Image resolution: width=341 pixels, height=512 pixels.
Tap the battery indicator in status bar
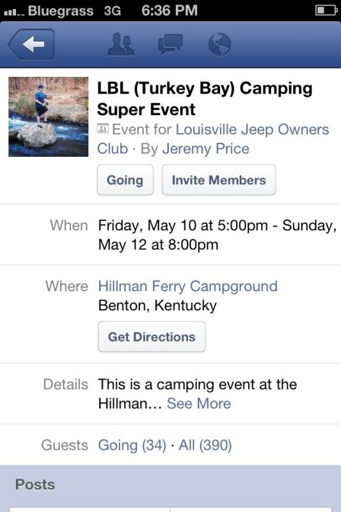coord(326,10)
